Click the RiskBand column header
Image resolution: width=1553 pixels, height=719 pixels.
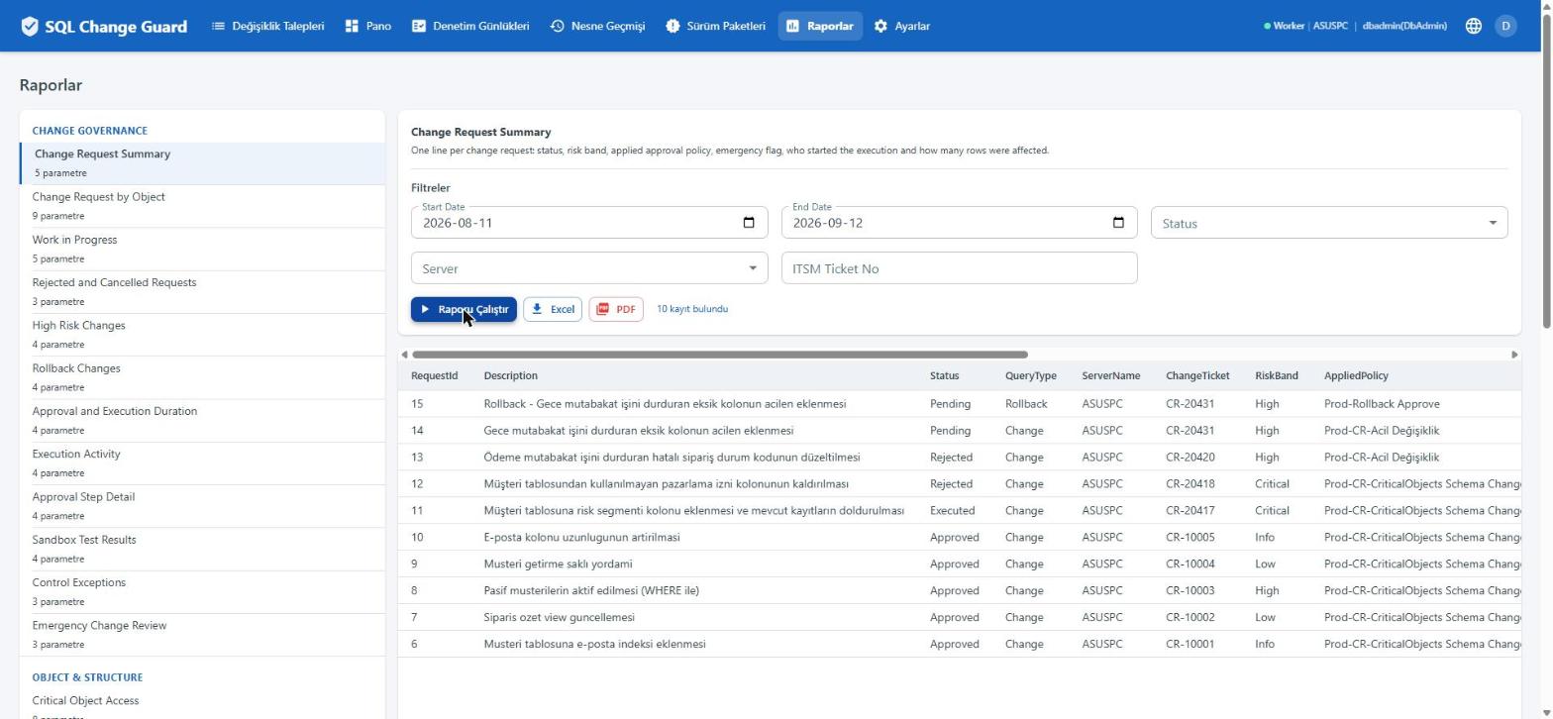coord(1276,376)
